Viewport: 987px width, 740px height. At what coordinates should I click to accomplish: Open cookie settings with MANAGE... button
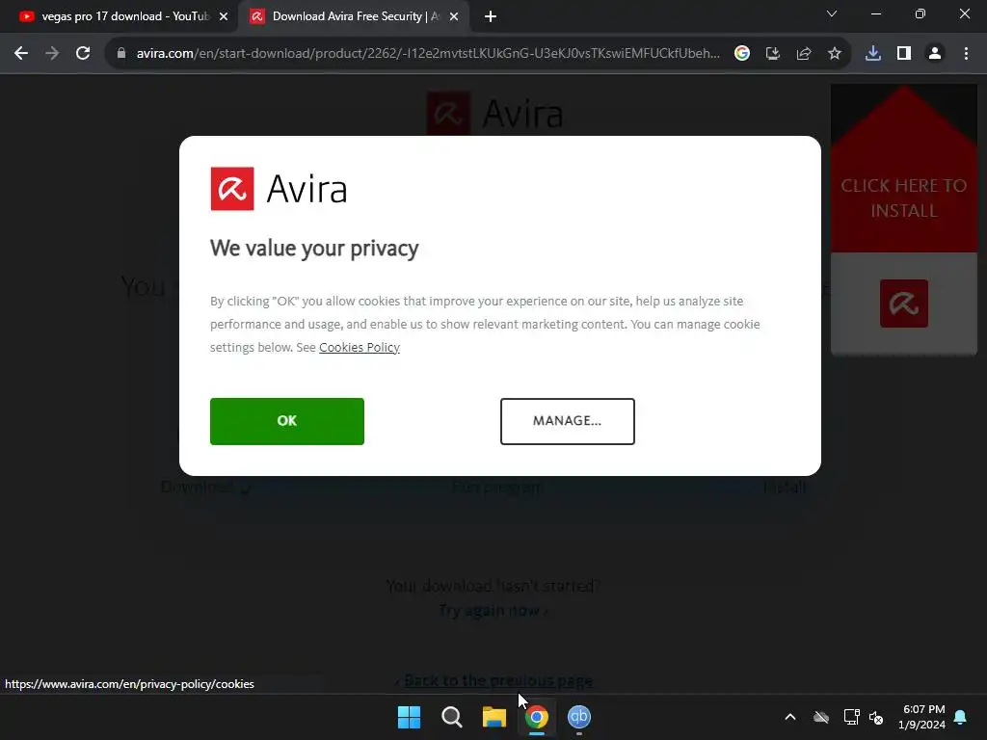(x=567, y=421)
